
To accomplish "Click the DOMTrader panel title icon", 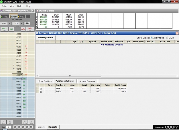I will click(2, 11).
